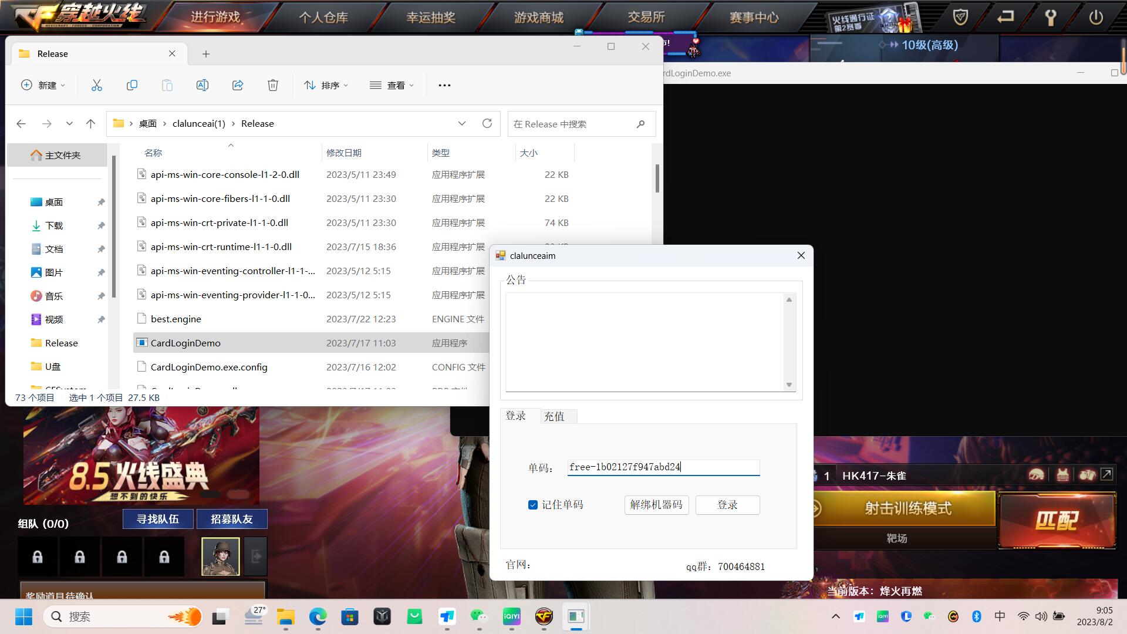
Task: Open 交易所 in game menu
Action: tap(646, 17)
